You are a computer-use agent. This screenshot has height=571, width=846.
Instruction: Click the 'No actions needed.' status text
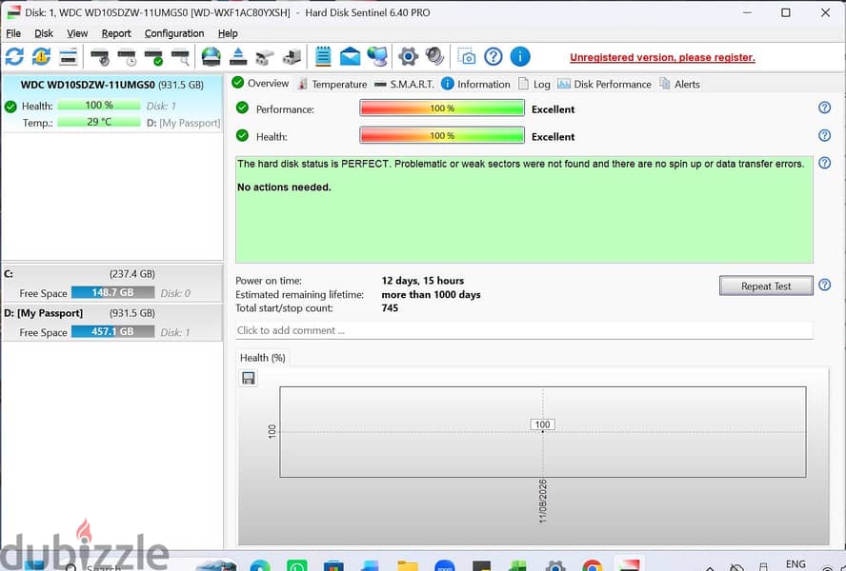point(284,187)
